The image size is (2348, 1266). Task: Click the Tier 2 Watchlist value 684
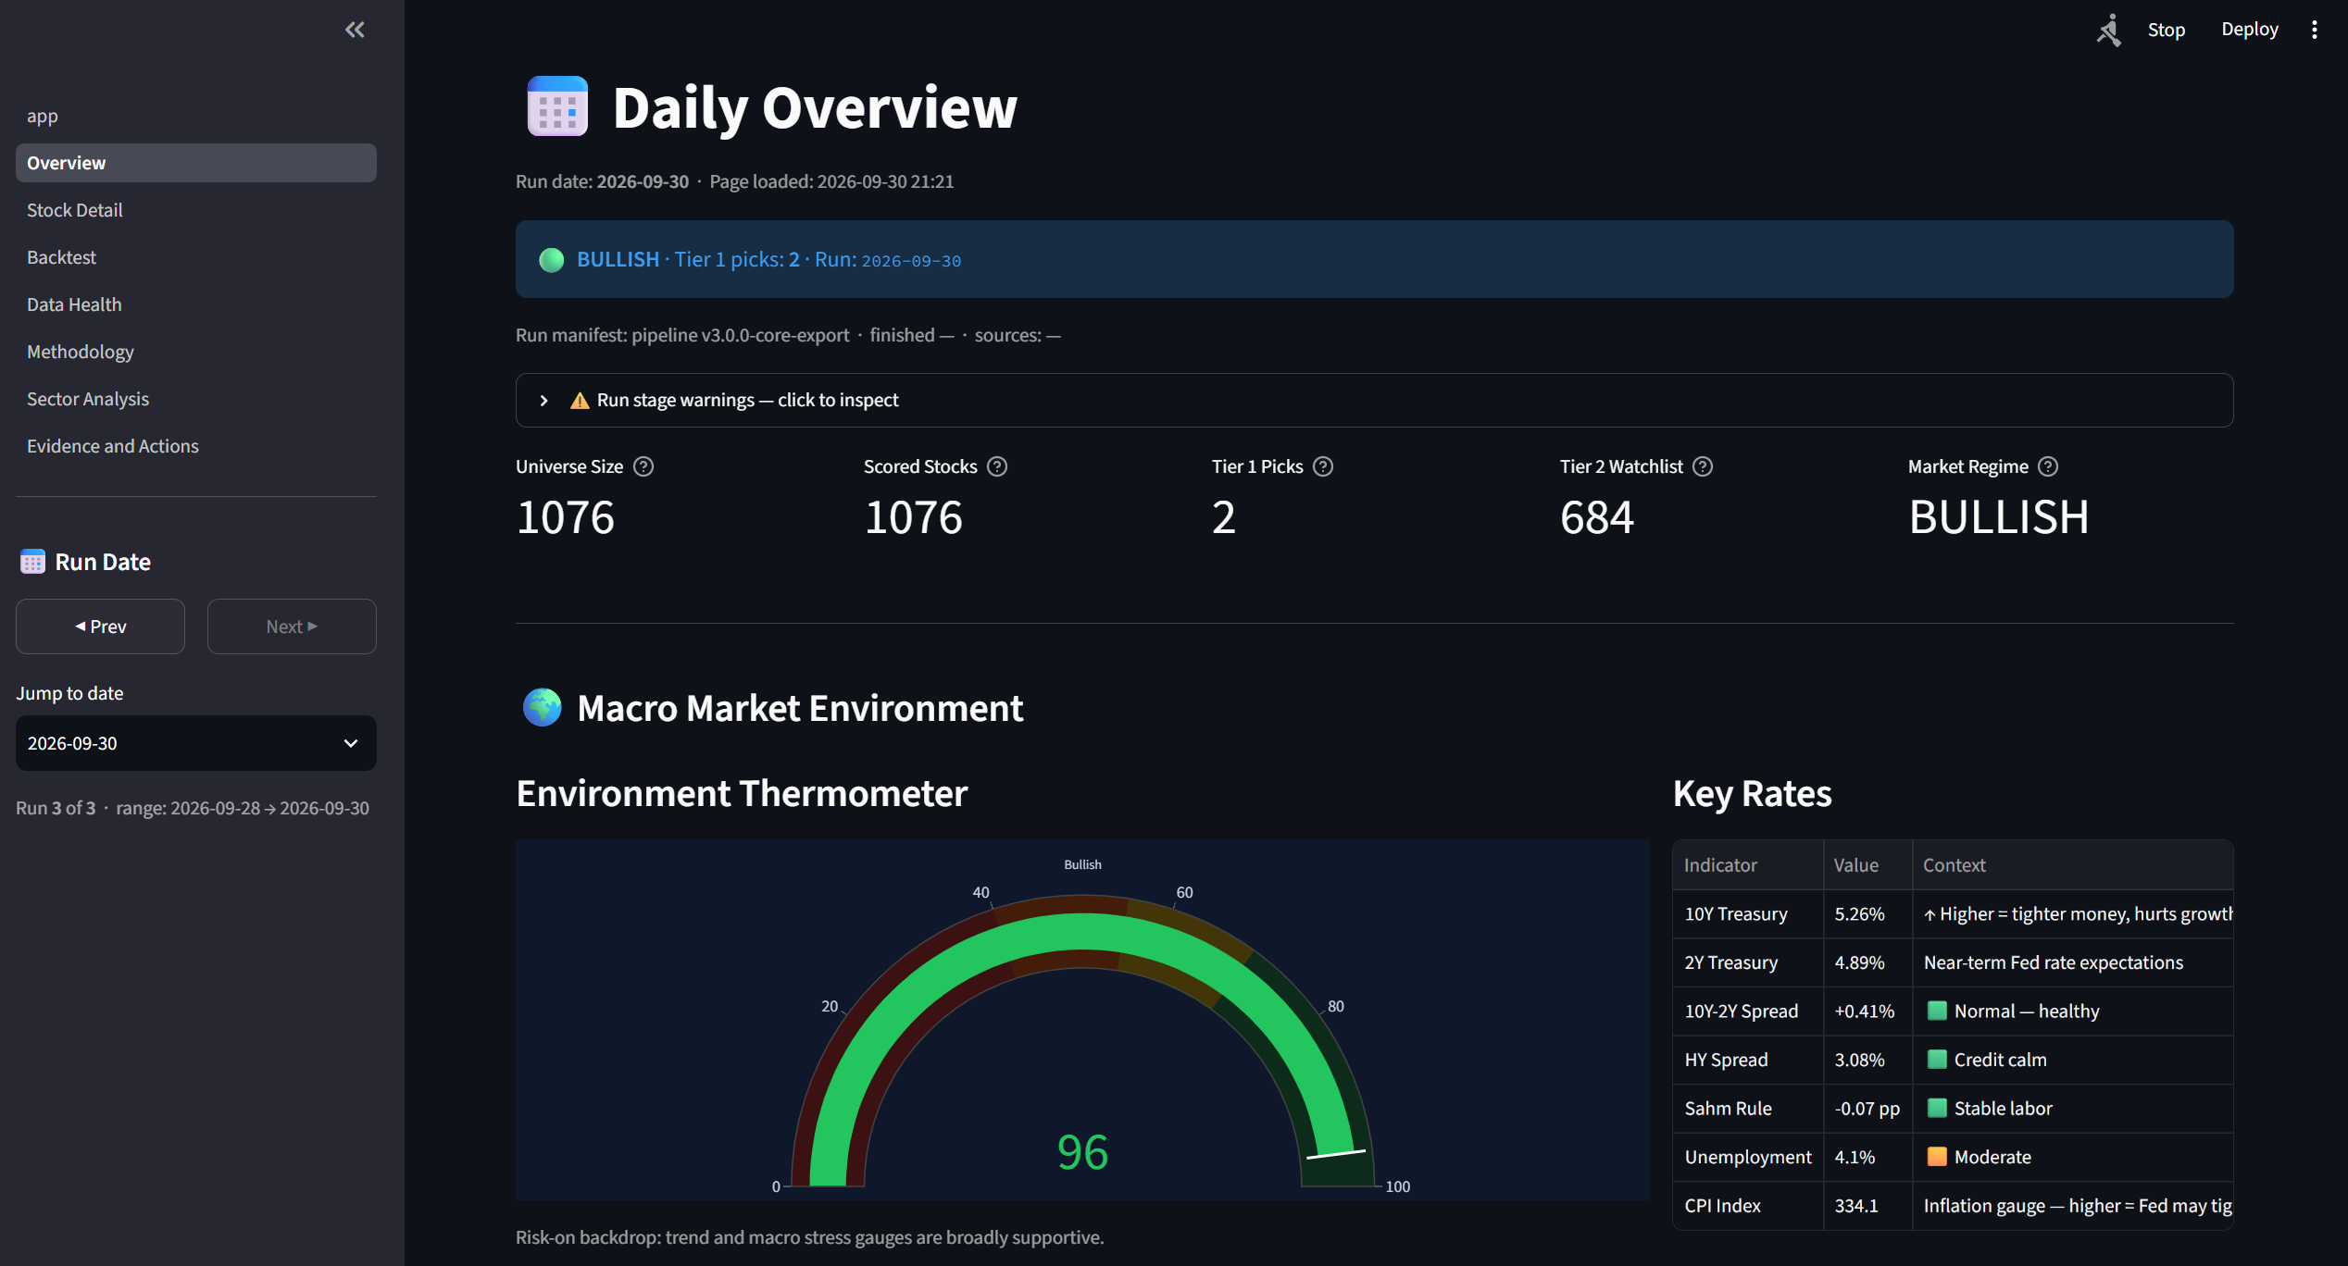1597,517
